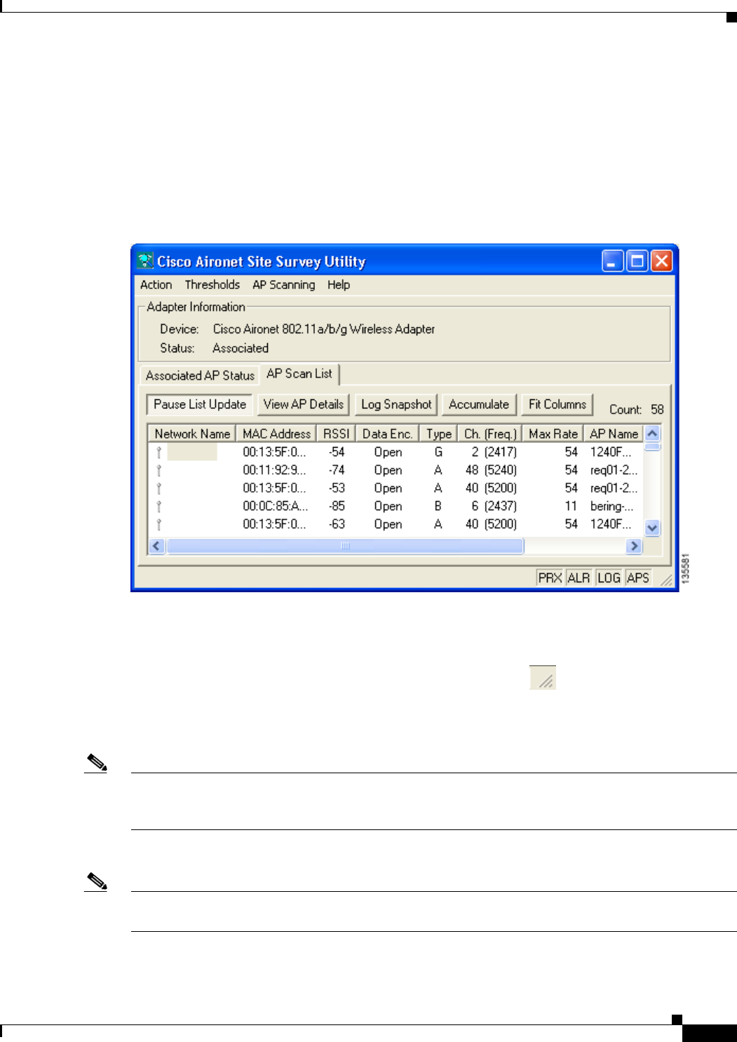The image size is (737, 1042).
Task: Click the ALR status bar indicator
Action: pyautogui.click(x=579, y=578)
